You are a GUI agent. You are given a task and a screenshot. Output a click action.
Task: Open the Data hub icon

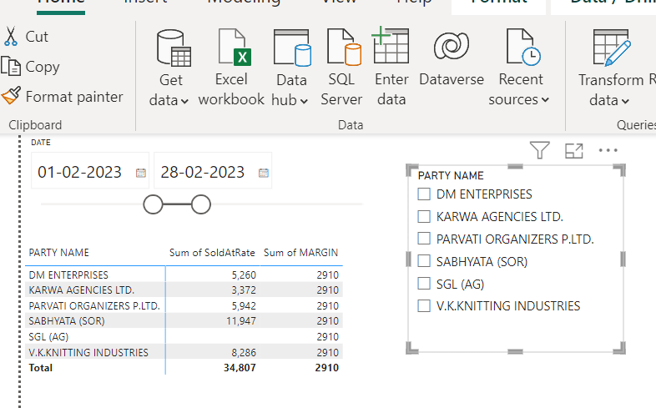(292, 48)
